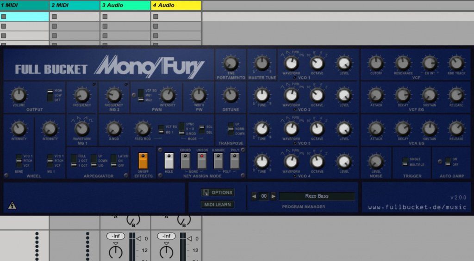Click first clip slot stop button in 1 MIDI
The image size is (474, 261).
[x=4, y=17]
